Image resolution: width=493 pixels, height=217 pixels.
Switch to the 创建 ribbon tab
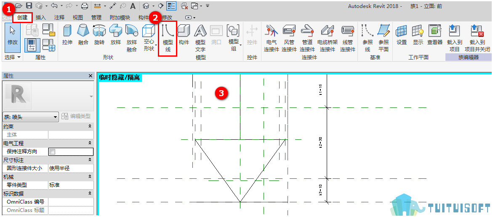click(22, 18)
